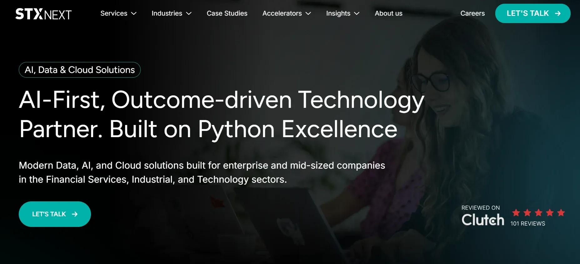Open the Clutch logo review badge

pos(483,220)
